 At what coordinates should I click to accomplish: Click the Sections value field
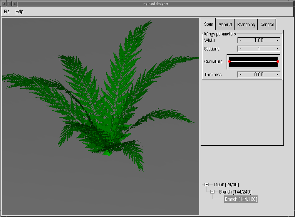click(x=259, y=49)
